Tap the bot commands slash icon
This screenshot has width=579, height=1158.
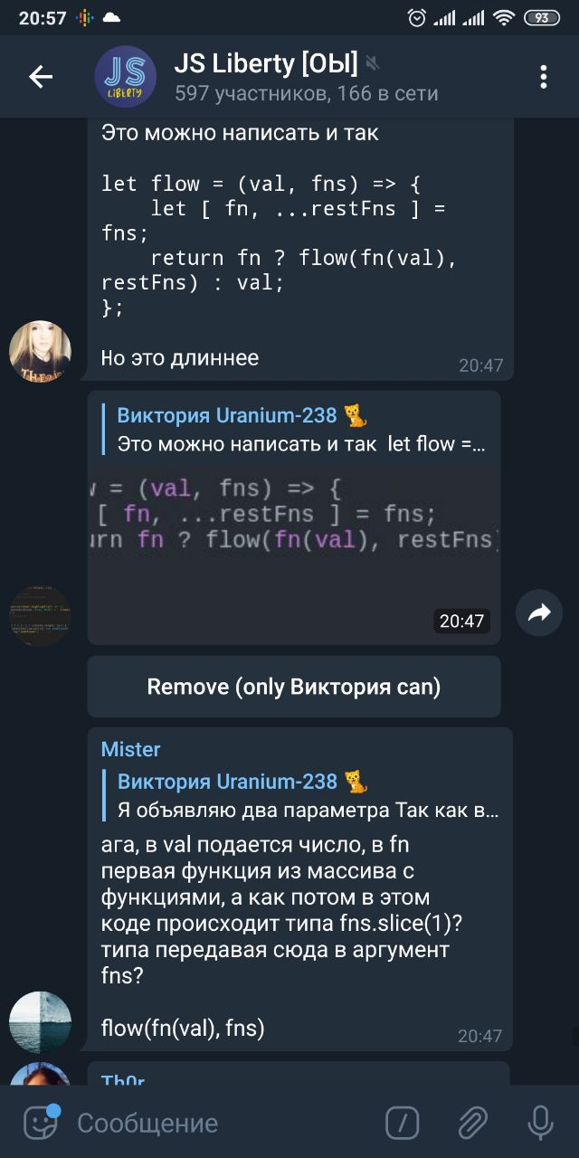point(402,1123)
